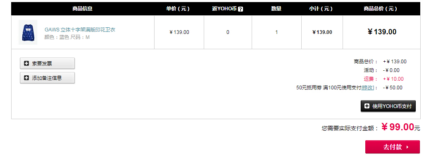Click the 单价（元） column header
Screen dimensions: 431x163
tap(178, 9)
